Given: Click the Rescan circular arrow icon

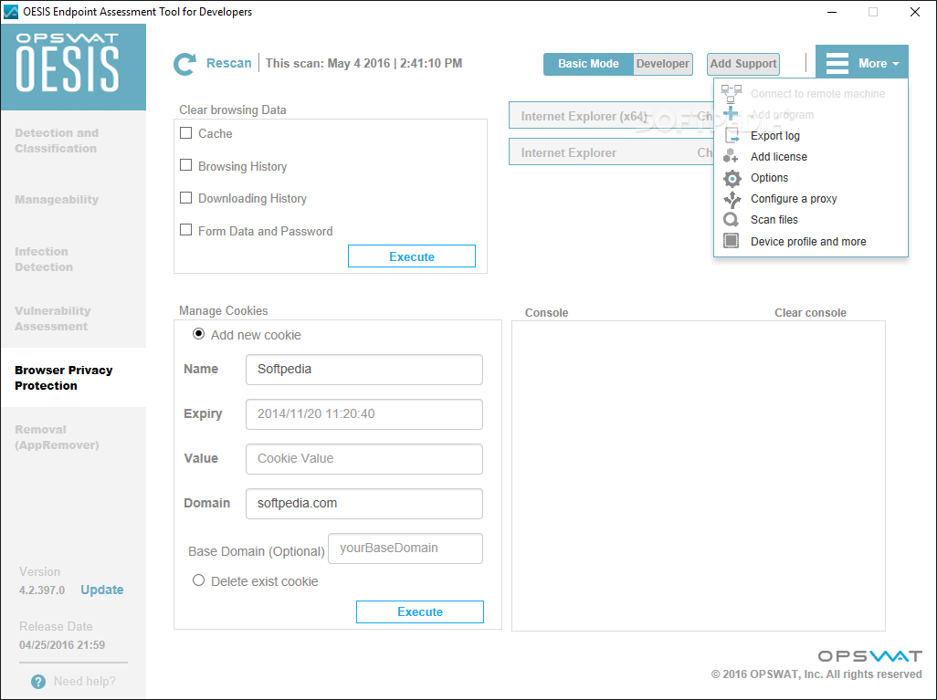Looking at the screenshot, I should (184, 64).
